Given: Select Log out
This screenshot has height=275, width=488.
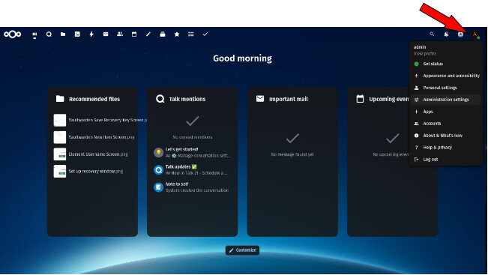Looking at the screenshot, I should coord(446,160).
